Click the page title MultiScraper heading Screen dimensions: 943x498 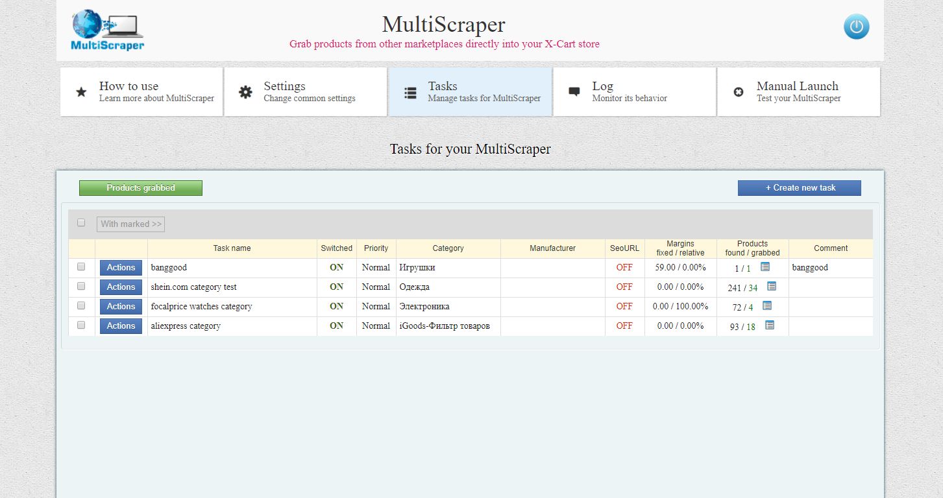pyautogui.click(x=443, y=25)
